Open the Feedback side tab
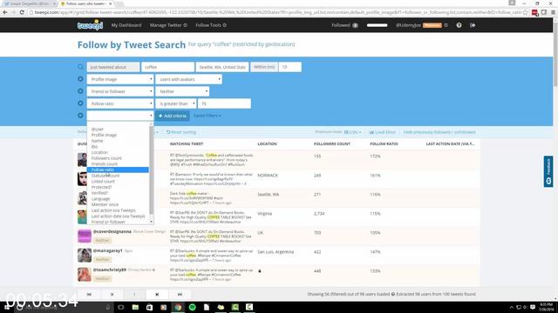The width and height of the screenshot is (558, 313). point(548,171)
